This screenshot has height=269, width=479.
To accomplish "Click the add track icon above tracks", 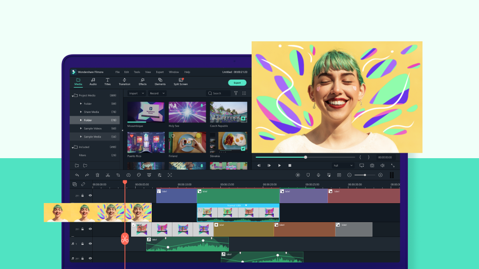I will pos(75,184).
